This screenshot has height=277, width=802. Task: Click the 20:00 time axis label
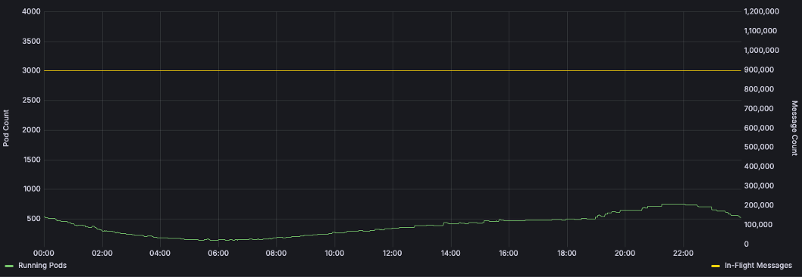tap(625, 253)
